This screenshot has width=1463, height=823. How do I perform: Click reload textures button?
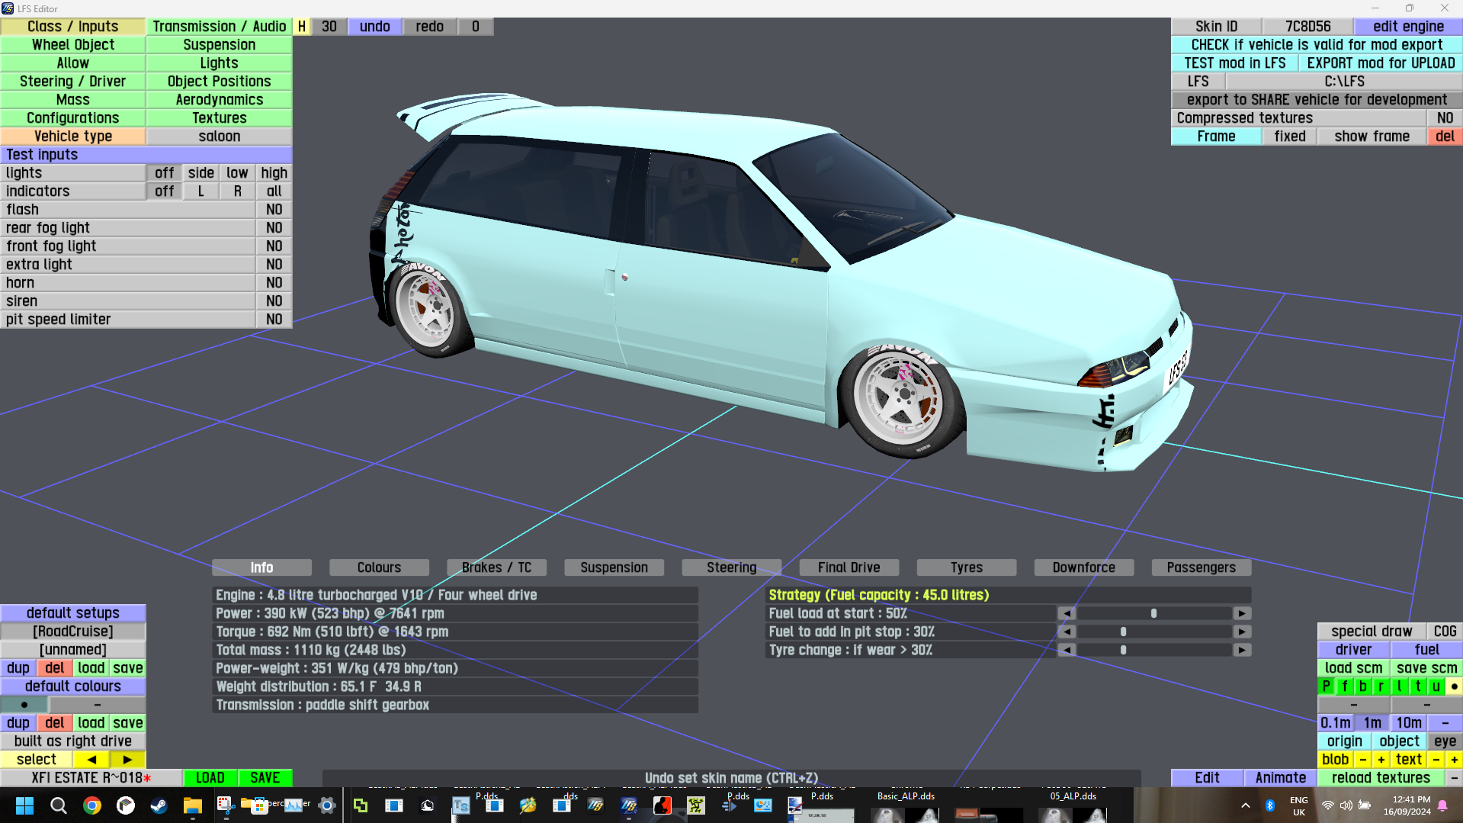1381,778
